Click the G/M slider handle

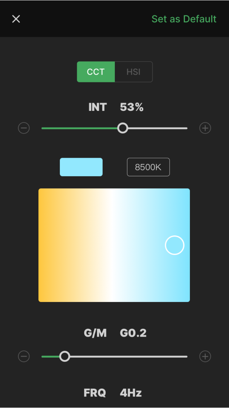click(65, 357)
